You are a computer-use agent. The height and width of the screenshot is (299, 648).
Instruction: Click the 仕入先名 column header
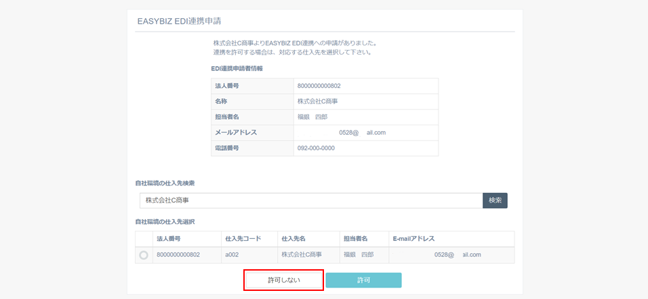tap(295, 239)
